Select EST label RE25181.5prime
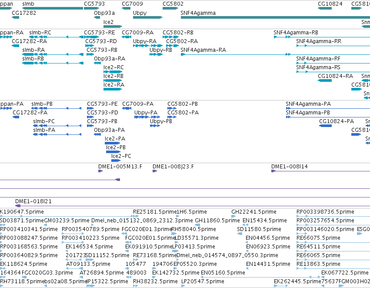This screenshot has height=288, width=370. [155, 212]
